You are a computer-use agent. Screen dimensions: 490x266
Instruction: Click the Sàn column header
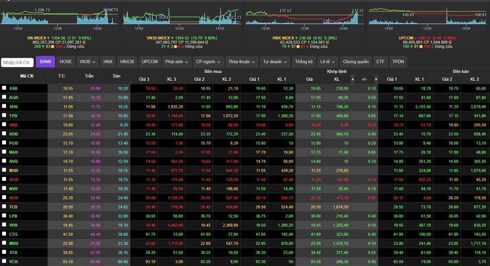click(117, 76)
